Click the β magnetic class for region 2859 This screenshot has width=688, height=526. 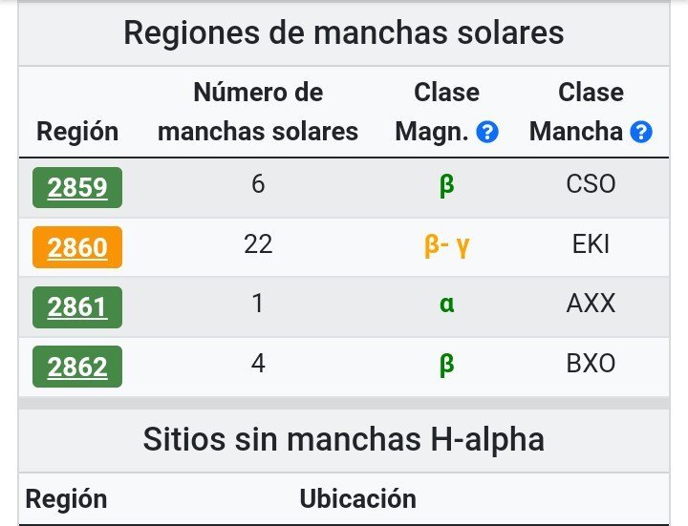point(446,184)
